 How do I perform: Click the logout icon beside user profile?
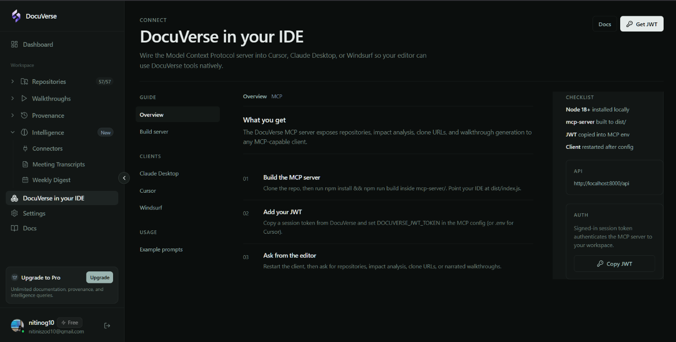pyautogui.click(x=107, y=325)
